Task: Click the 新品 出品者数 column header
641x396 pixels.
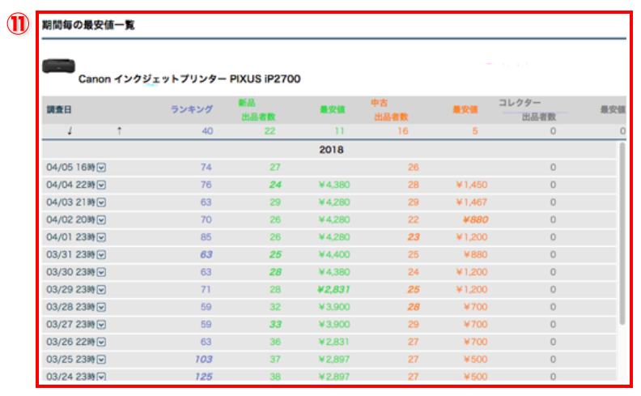Action: pyautogui.click(x=257, y=109)
